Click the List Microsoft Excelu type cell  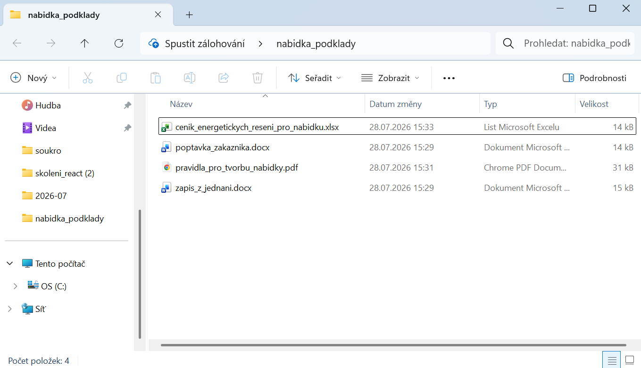coord(522,127)
